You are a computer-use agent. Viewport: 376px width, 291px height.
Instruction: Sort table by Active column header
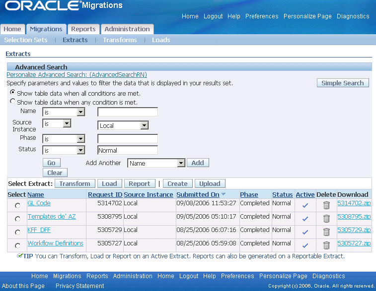coord(305,194)
